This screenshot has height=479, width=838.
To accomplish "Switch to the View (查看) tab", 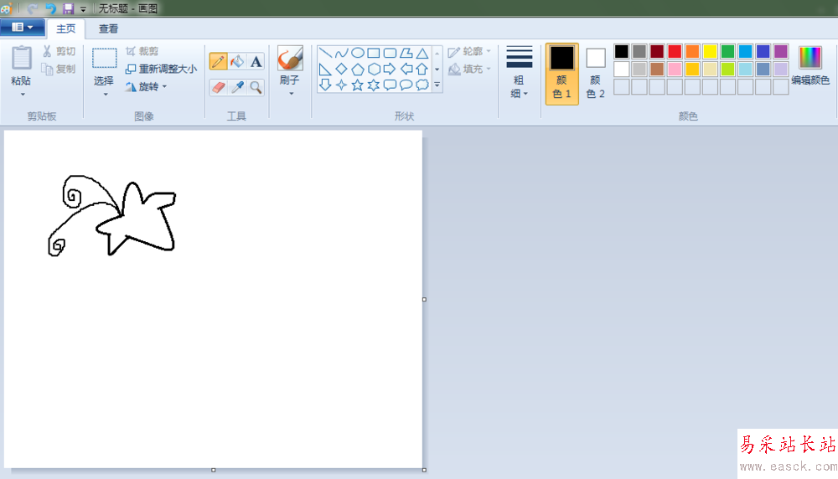I will click(108, 28).
